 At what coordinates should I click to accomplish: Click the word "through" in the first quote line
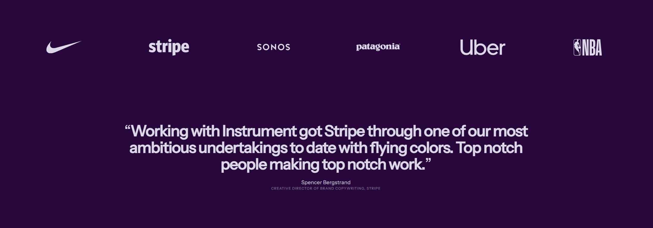(394, 132)
